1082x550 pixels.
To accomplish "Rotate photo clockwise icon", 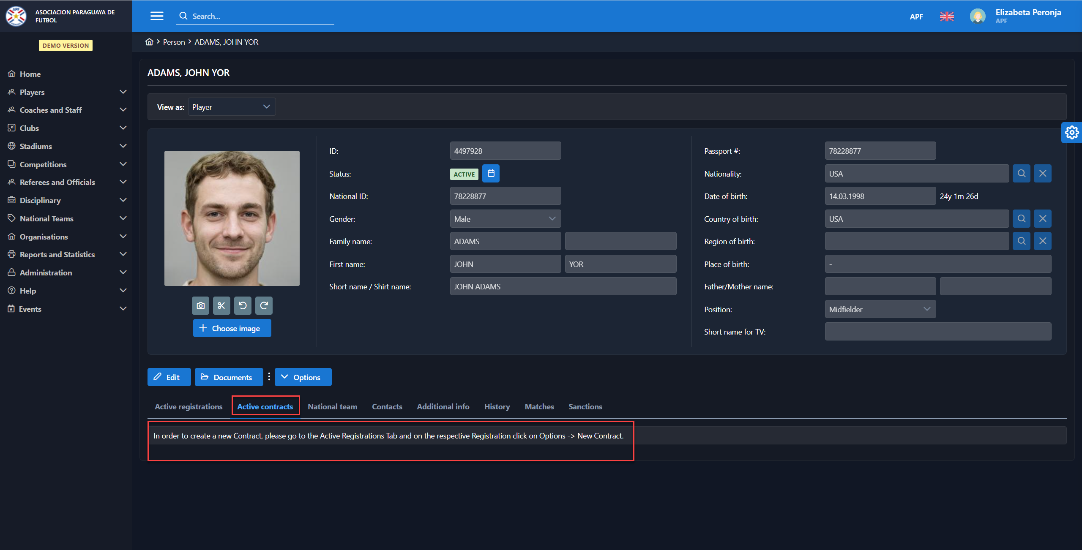I will point(264,305).
